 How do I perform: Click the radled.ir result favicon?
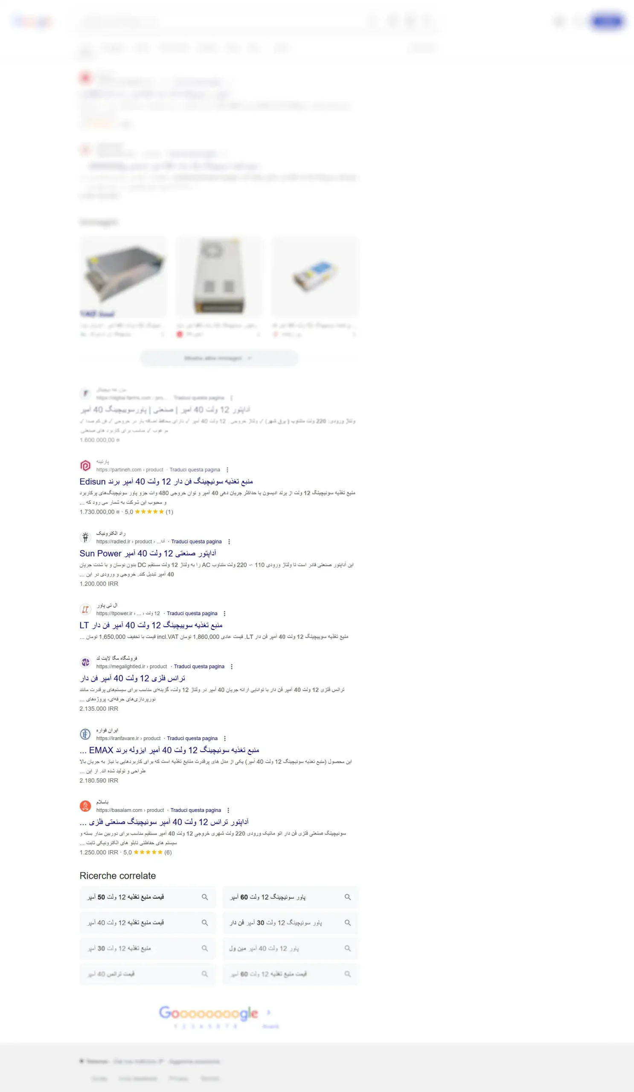(85, 537)
